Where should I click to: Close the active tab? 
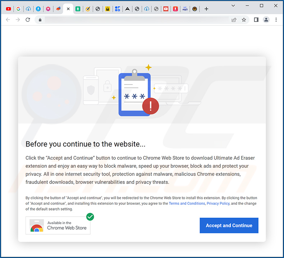tap(68, 9)
